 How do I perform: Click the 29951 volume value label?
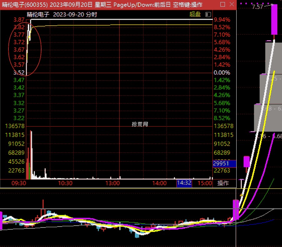(x=224, y=163)
